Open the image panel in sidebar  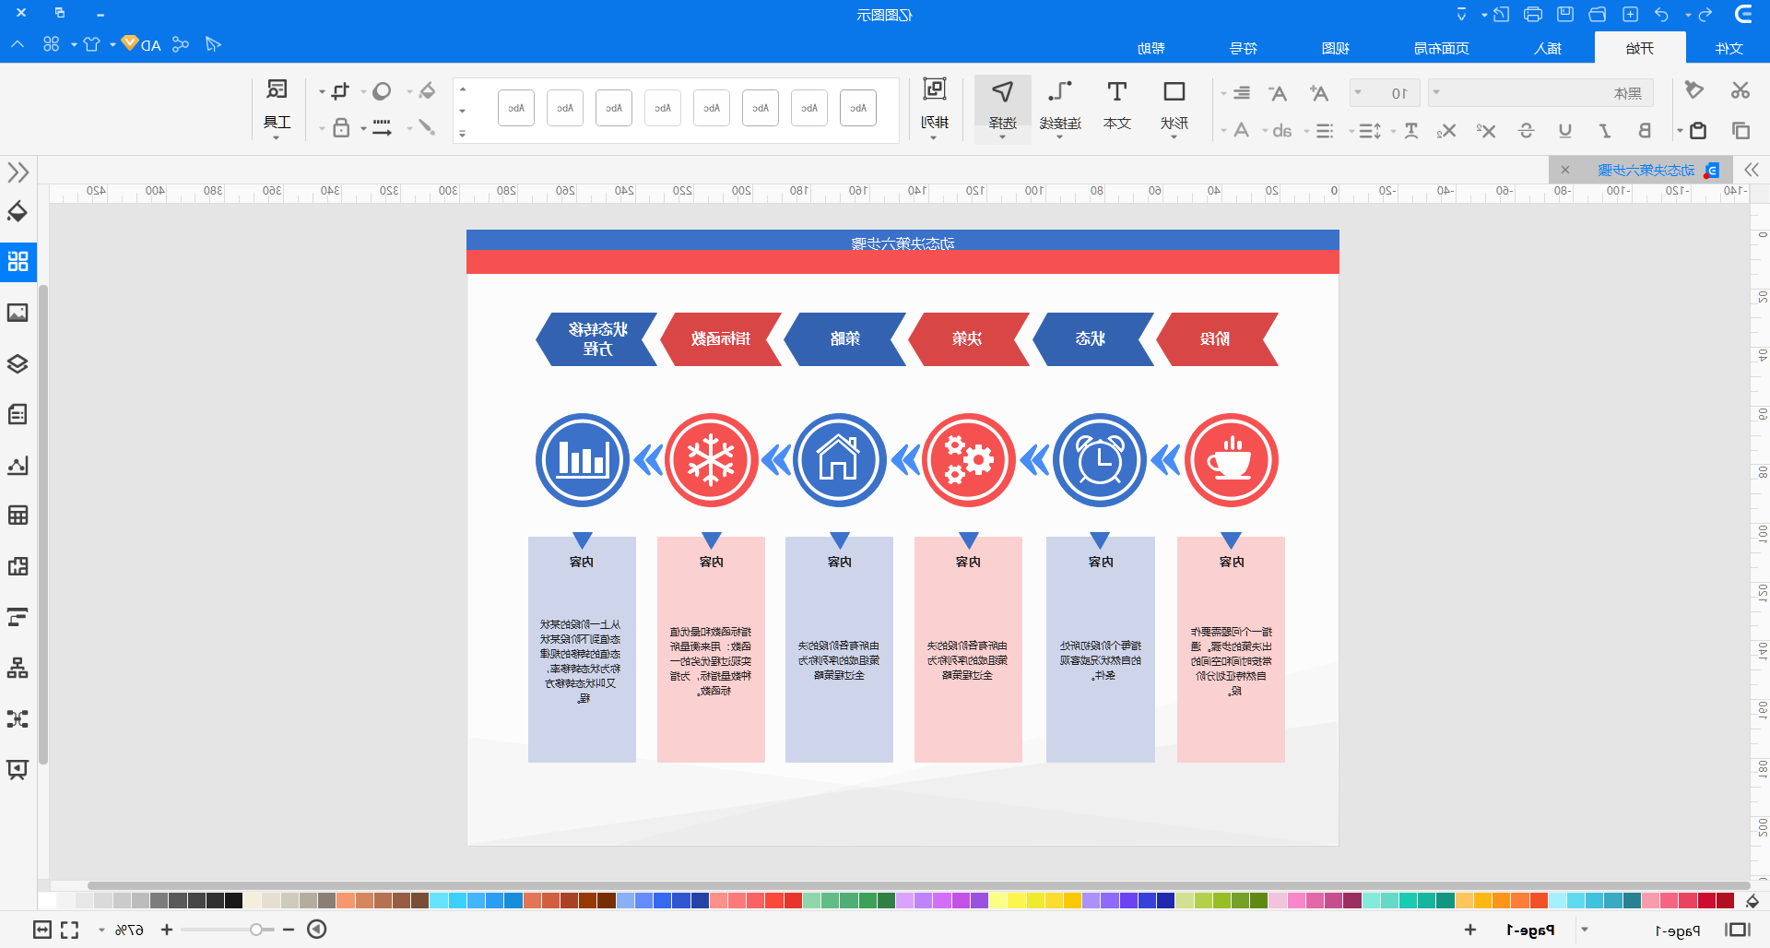[x=18, y=313]
